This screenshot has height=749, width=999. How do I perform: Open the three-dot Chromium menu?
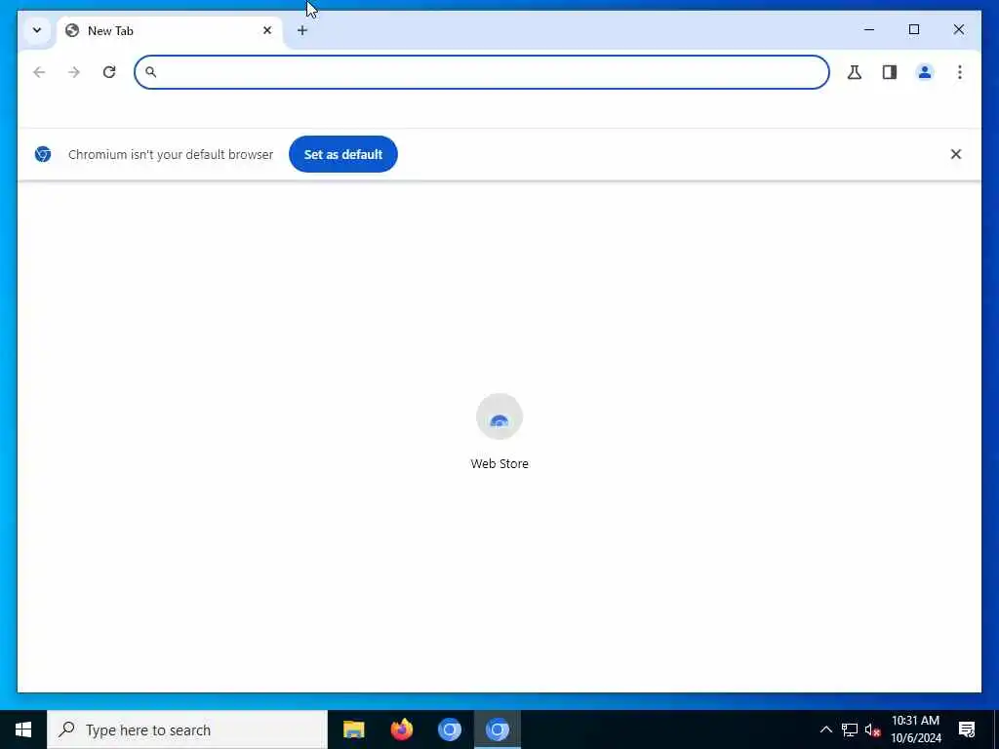pyautogui.click(x=960, y=72)
